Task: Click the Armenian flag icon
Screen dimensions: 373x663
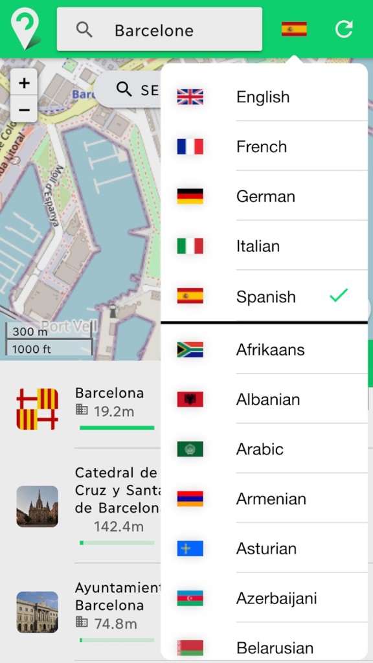Action: point(190,499)
